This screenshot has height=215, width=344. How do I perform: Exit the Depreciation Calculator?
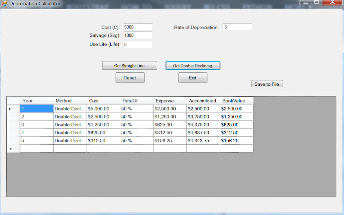193,77
